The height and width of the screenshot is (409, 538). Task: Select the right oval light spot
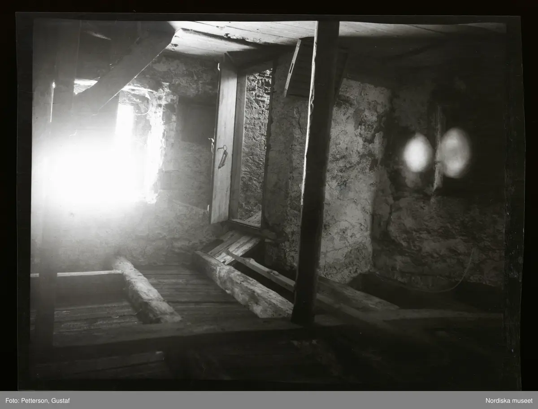coord(454,152)
